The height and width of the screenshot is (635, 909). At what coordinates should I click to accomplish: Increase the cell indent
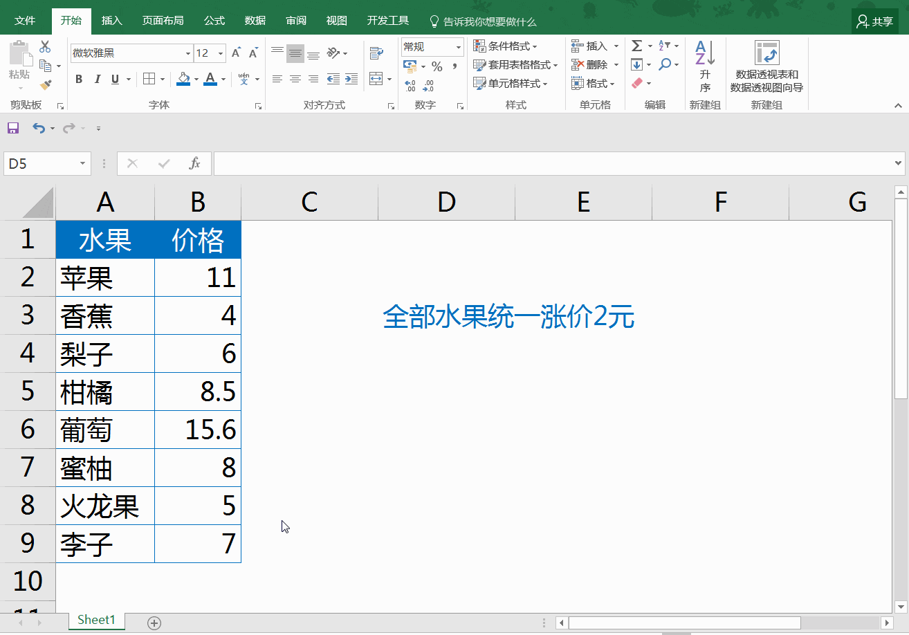point(351,79)
